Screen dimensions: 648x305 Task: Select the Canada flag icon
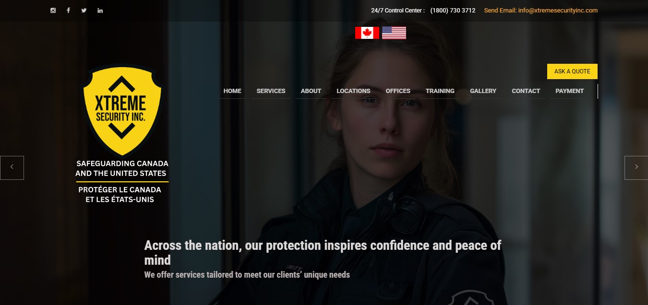(367, 33)
